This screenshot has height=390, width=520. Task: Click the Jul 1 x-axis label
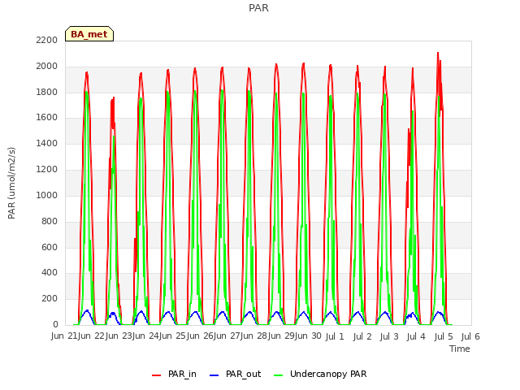[x=335, y=336]
